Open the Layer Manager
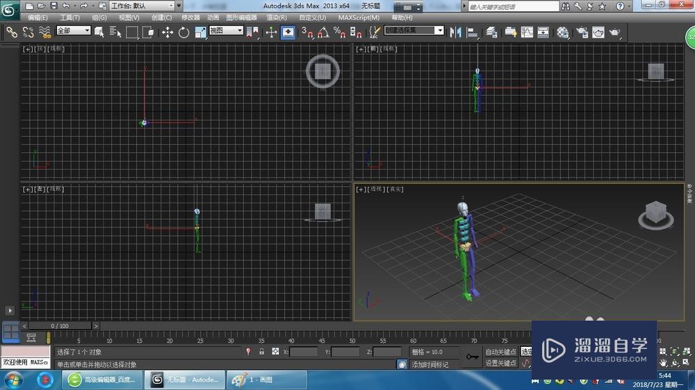 click(x=491, y=33)
